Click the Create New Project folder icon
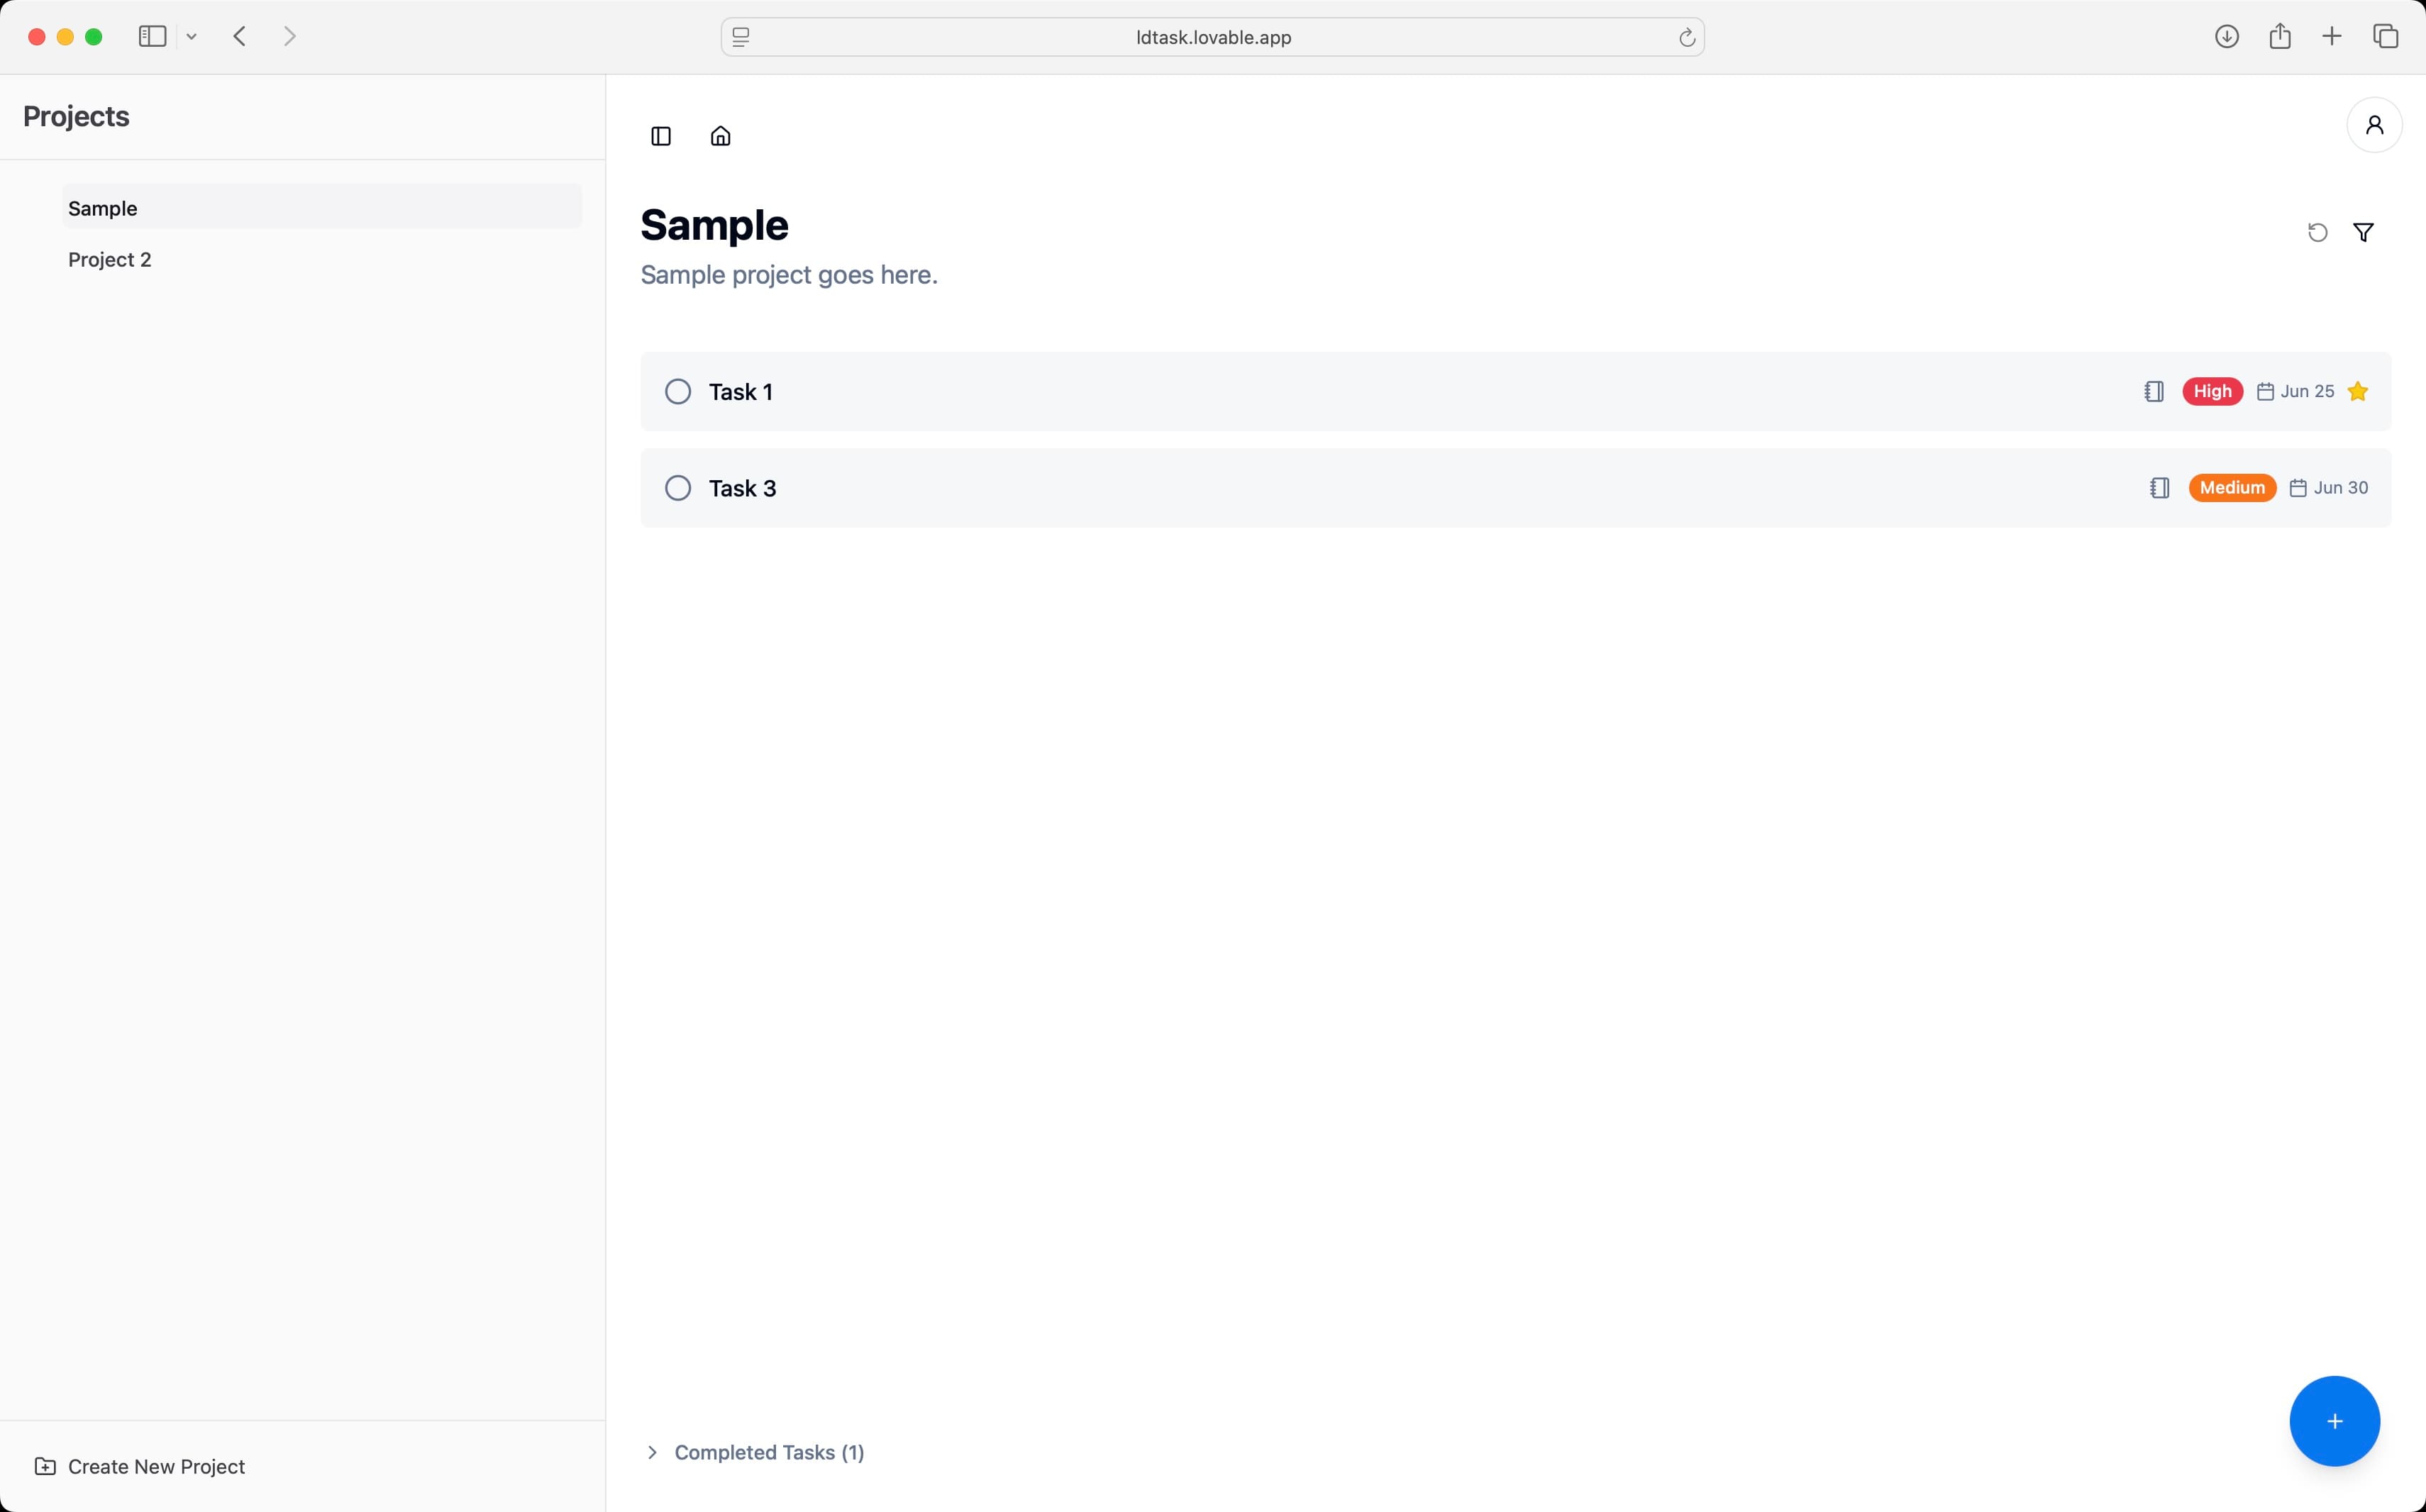Screen dimensions: 2426x1512 [x=45, y=1466]
